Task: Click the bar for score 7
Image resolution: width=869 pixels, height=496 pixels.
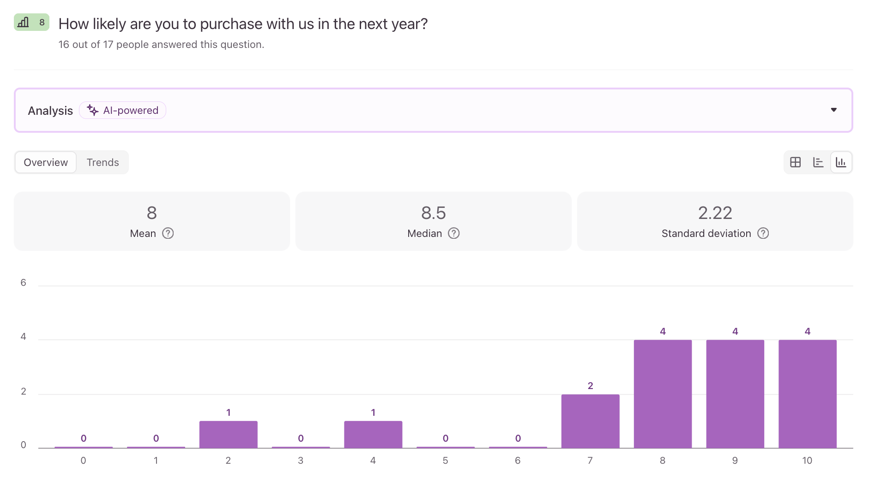Action: click(590, 421)
